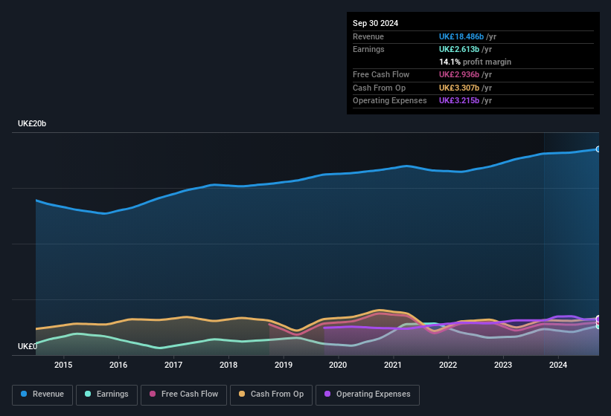This screenshot has height=416, width=611.
Task: Toggle the Earnings legend button
Action: click(106, 394)
